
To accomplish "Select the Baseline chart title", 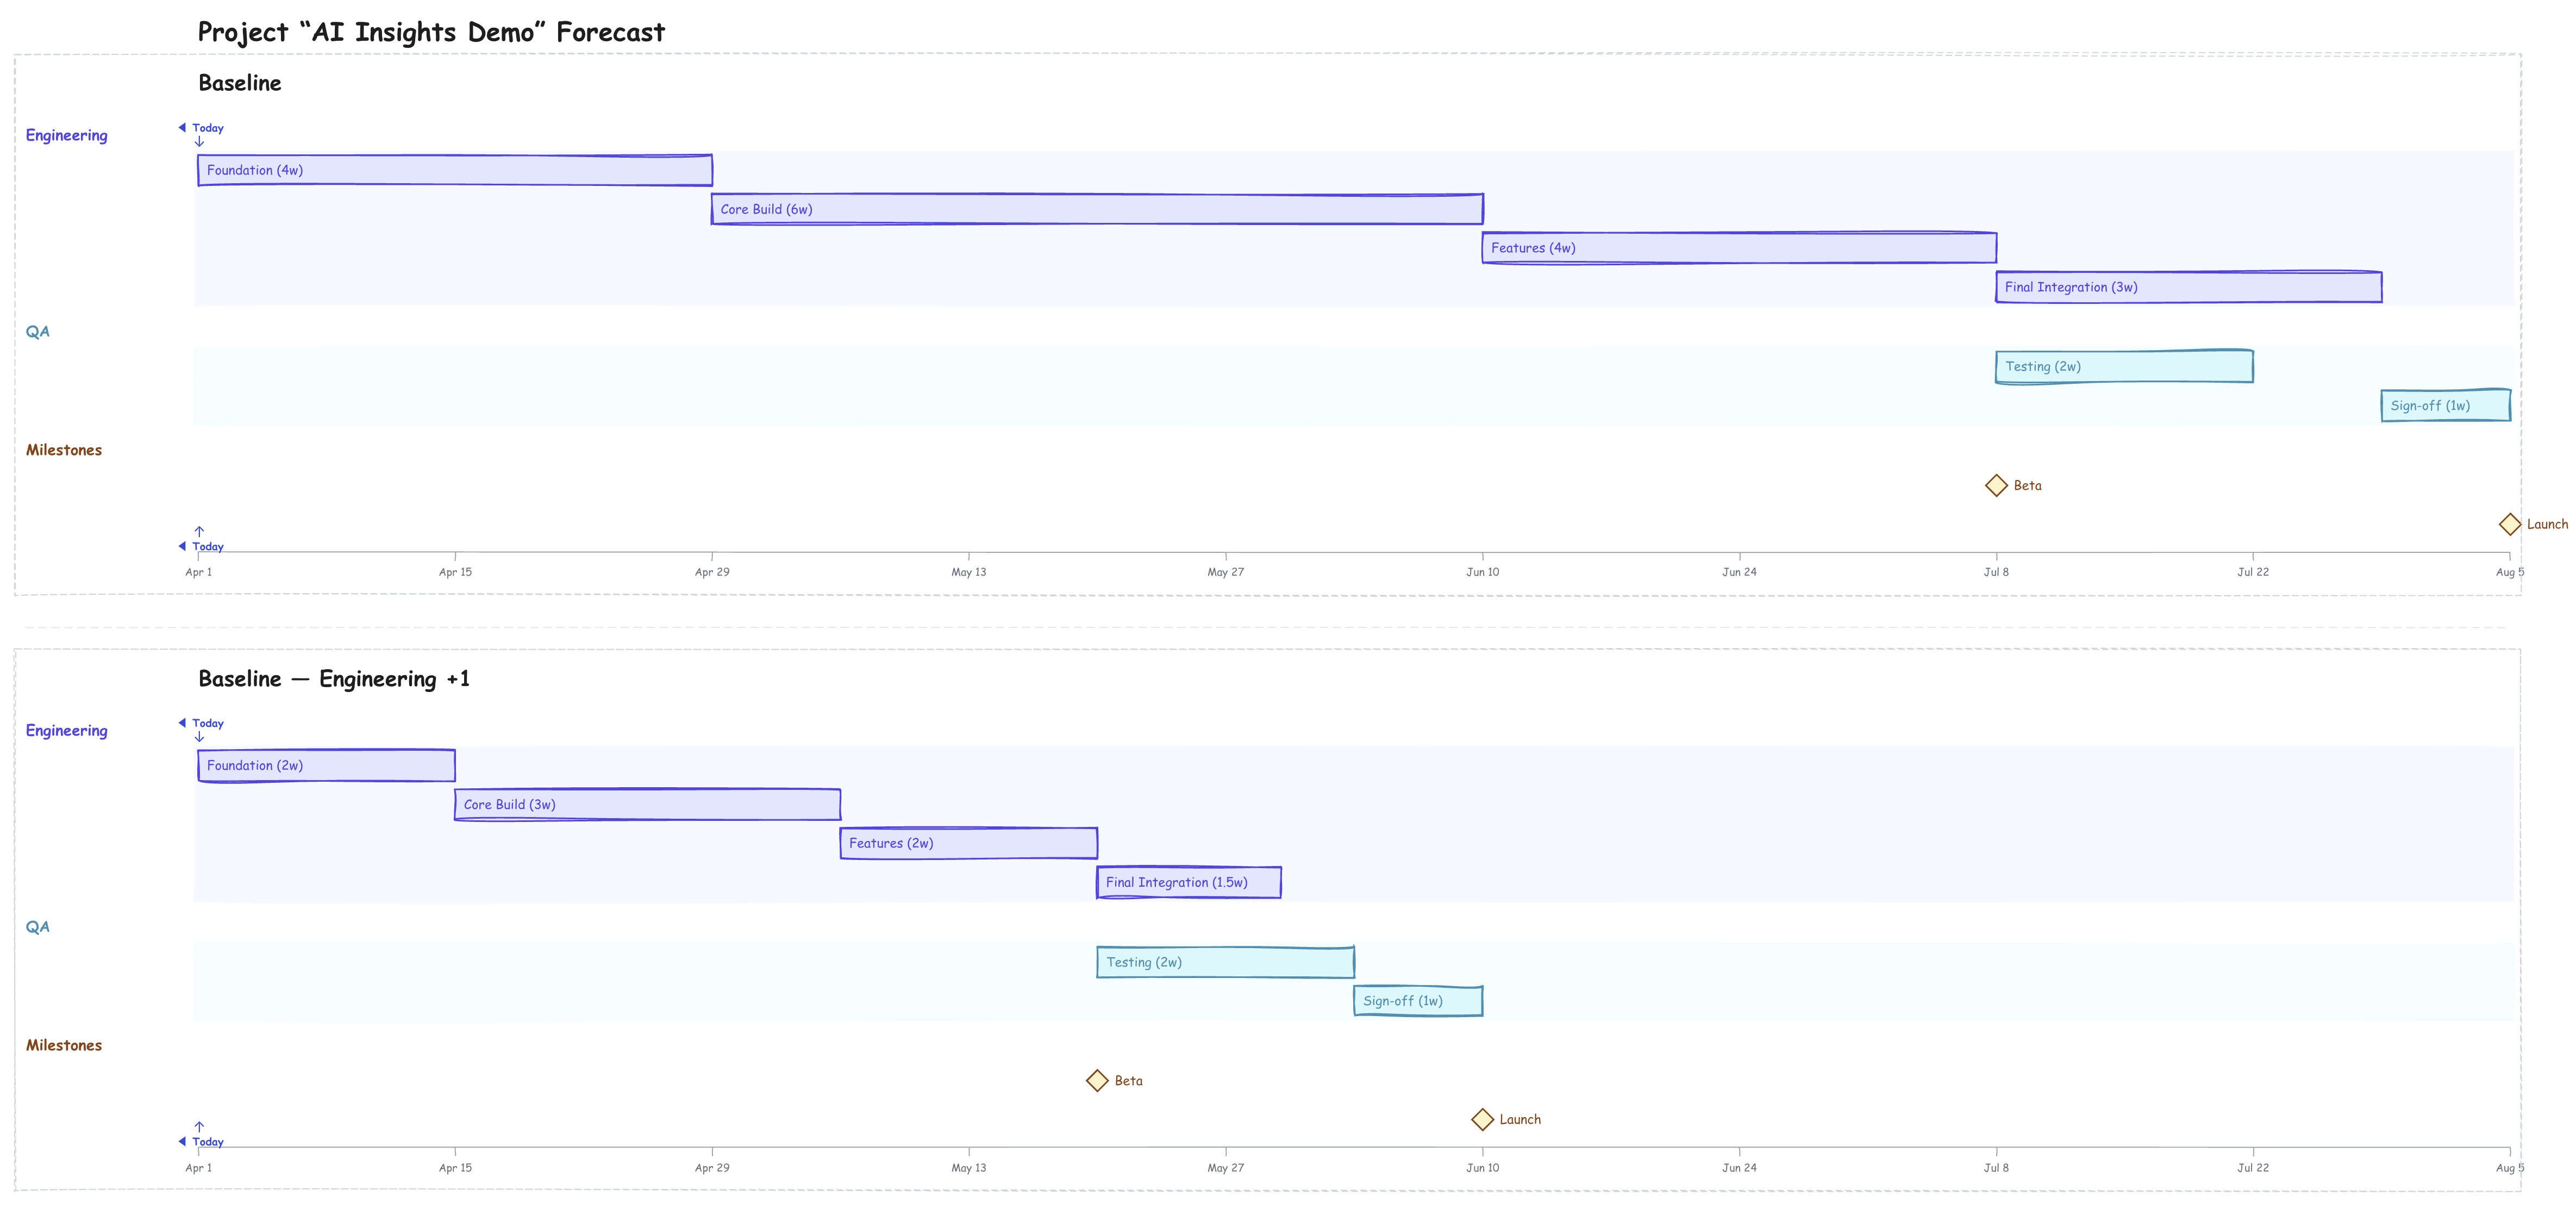I will point(239,83).
